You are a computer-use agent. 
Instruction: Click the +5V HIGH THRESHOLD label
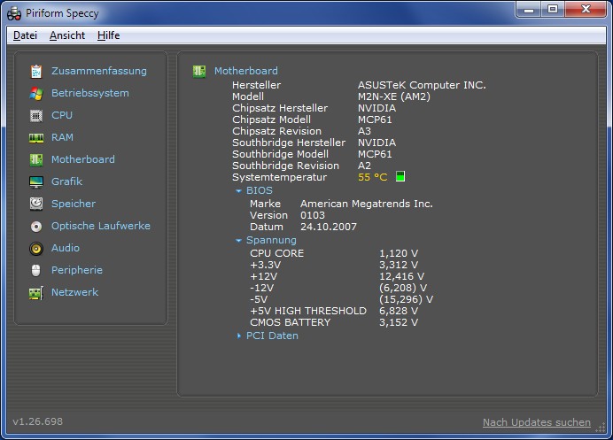point(308,311)
